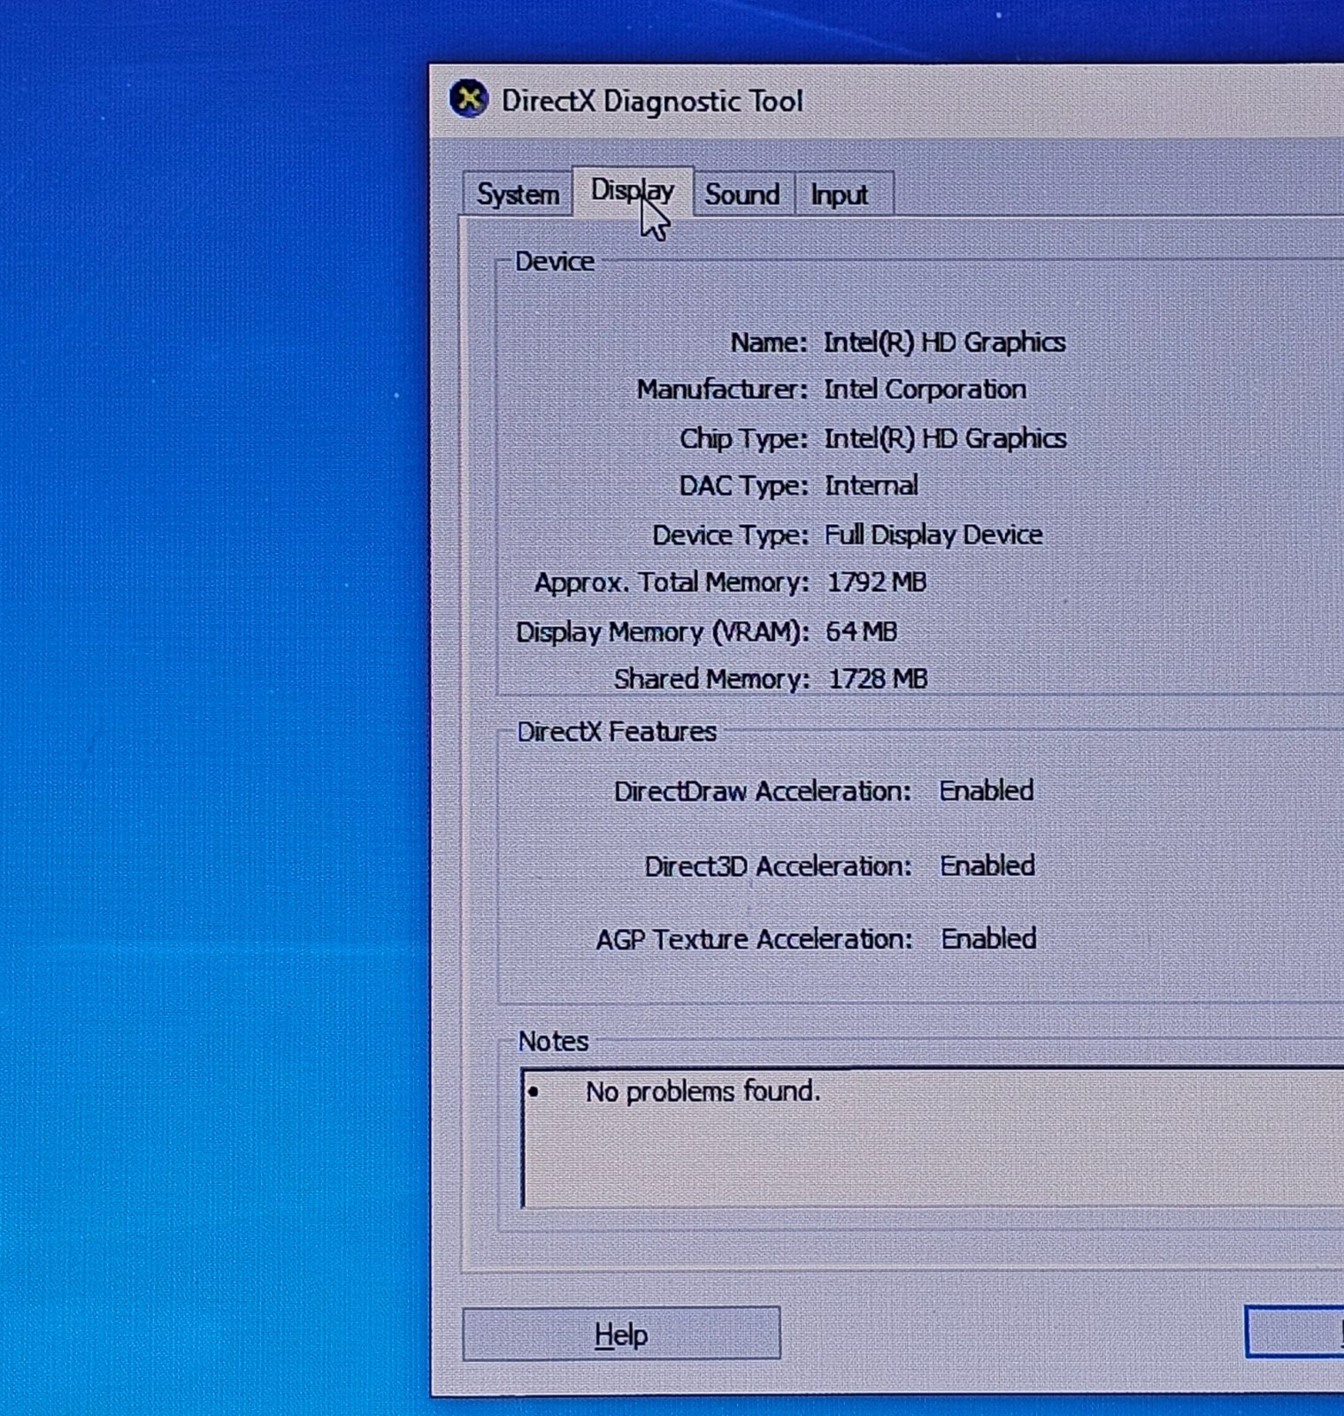Open the Sound tab
Viewport: 1344px width, 1416px height.
742,194
